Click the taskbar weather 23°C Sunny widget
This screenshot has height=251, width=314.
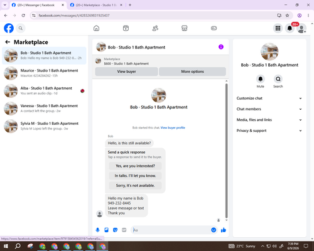[x=242, y=246]
